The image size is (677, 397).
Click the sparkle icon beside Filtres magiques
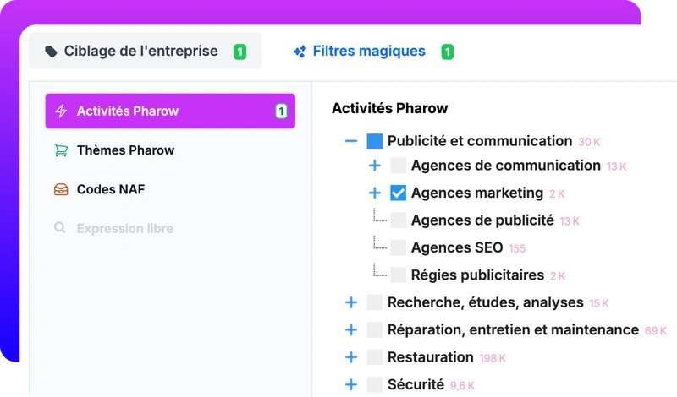point(300,52)
